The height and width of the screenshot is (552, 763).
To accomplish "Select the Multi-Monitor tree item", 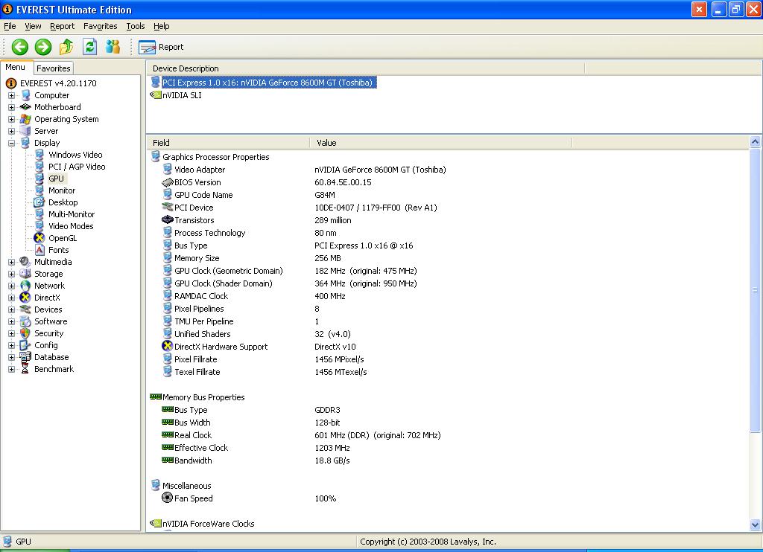I will 72,214.
